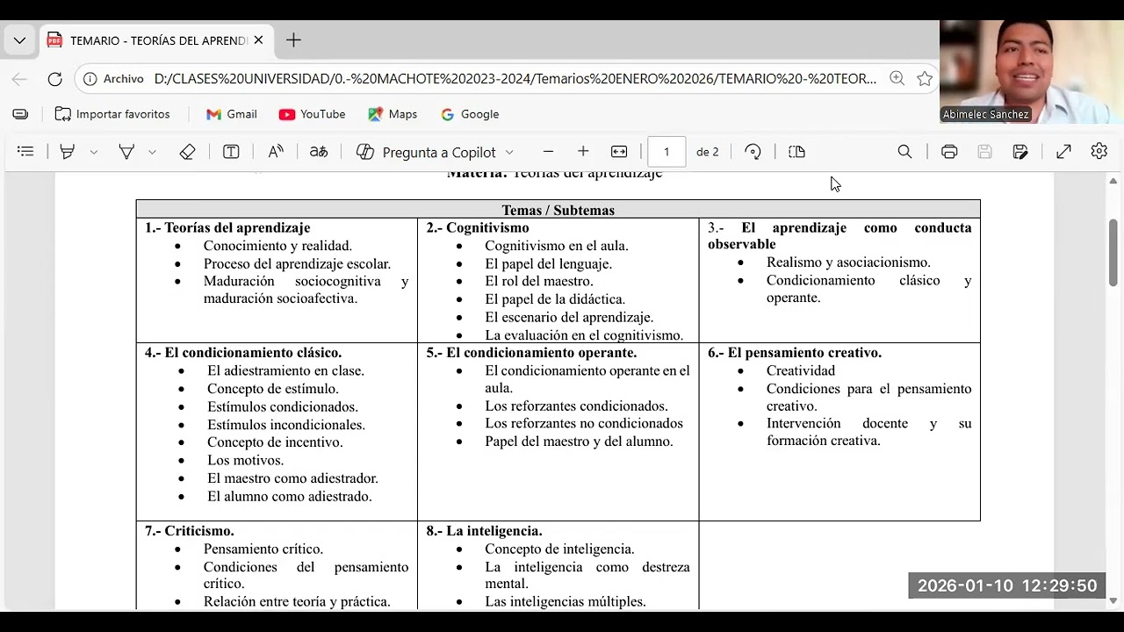Image resolution: width=1124 pixels, height=632 pixels.
Task: Click the save as icon
Action: click(x=1020, y=152)
